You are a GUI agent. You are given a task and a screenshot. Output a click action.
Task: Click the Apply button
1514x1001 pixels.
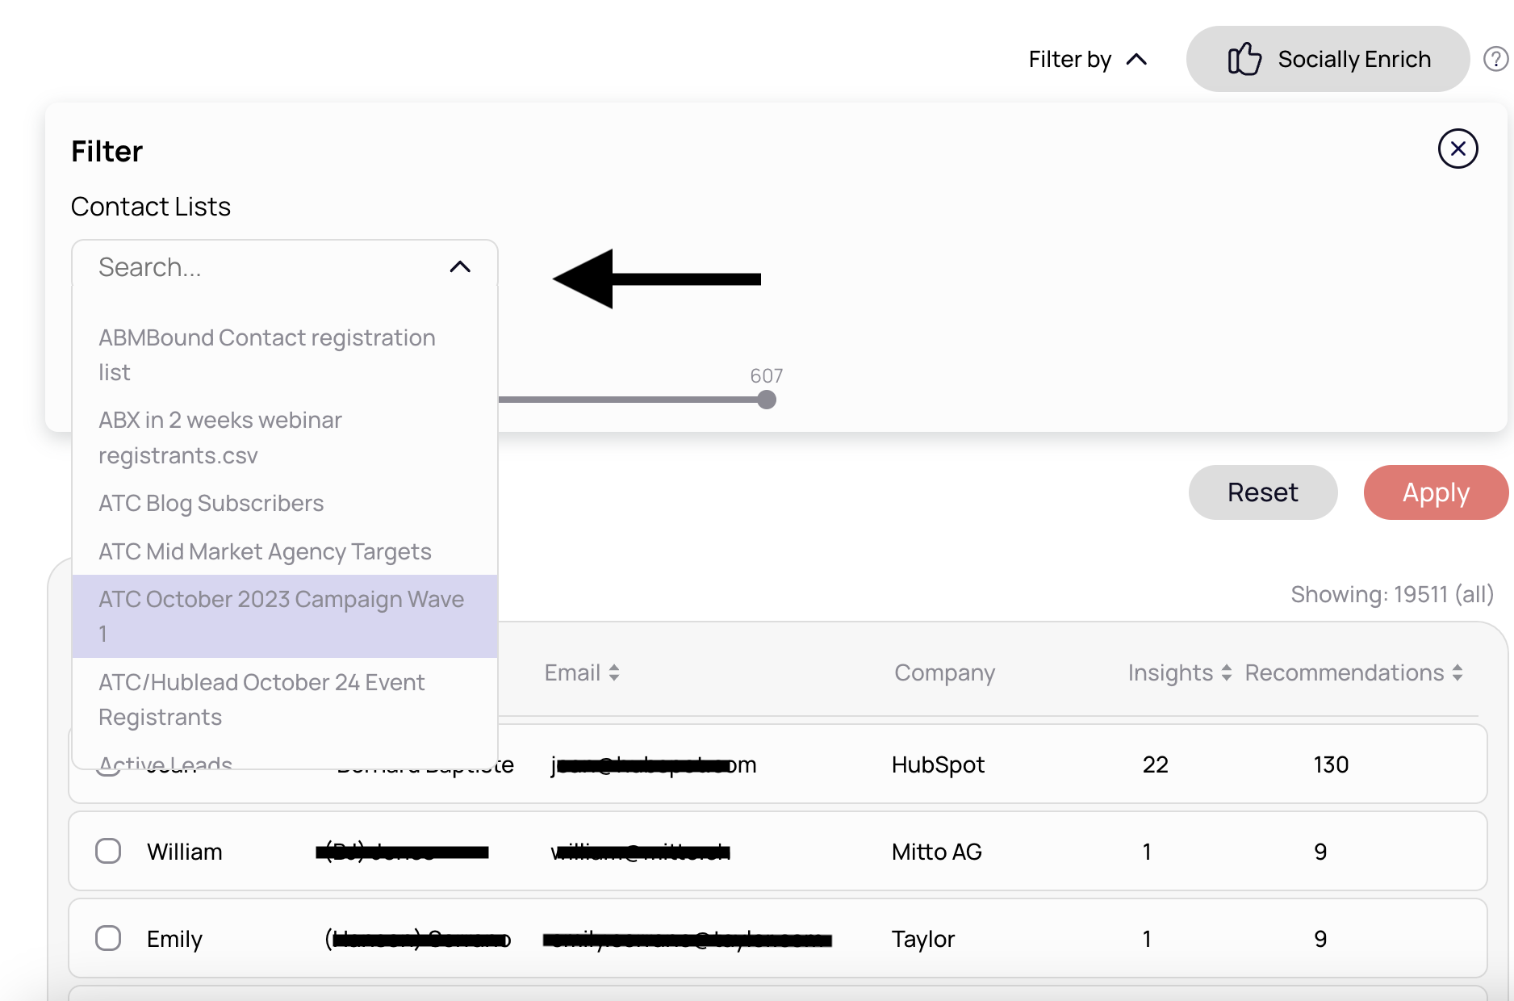point(1435,492)
